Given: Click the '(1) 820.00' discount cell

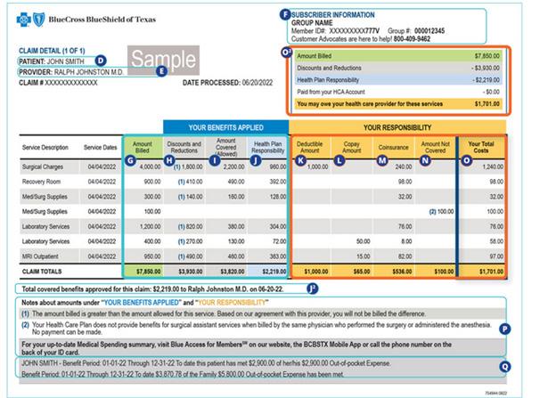Looking at the screenshot, I should 190,226.
